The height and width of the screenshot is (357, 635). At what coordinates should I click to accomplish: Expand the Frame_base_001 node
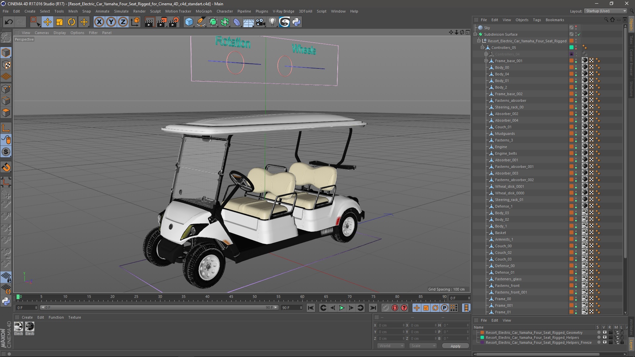486,61
